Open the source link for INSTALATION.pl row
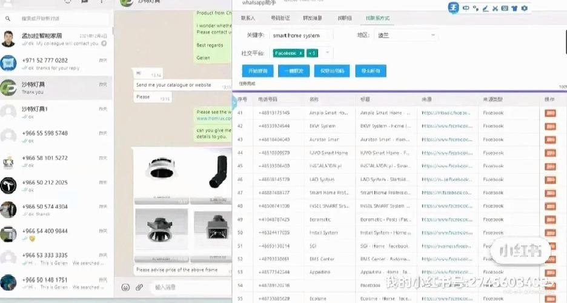 click(x=447, y=166)
